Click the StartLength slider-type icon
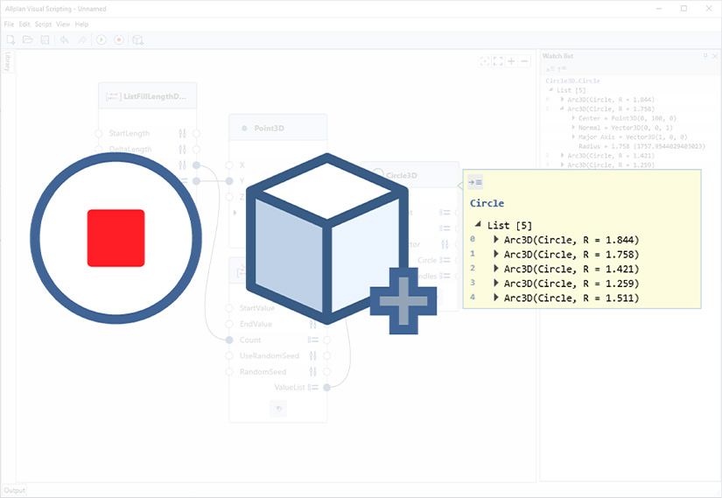This screenshot has width=722, height=498. click(x=182, y=134)
